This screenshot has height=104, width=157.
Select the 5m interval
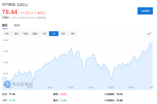click(x=16, y=34)
